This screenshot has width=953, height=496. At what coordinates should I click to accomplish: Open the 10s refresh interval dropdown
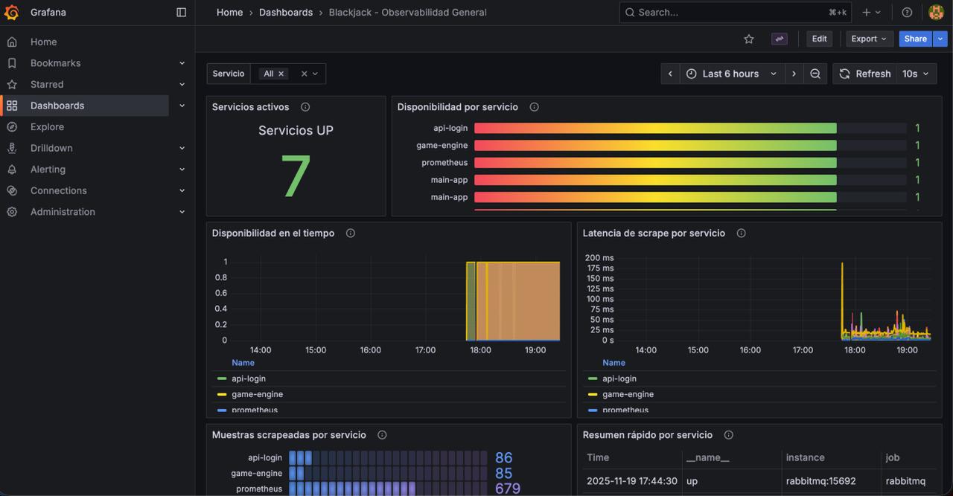[x=916, y=74]
